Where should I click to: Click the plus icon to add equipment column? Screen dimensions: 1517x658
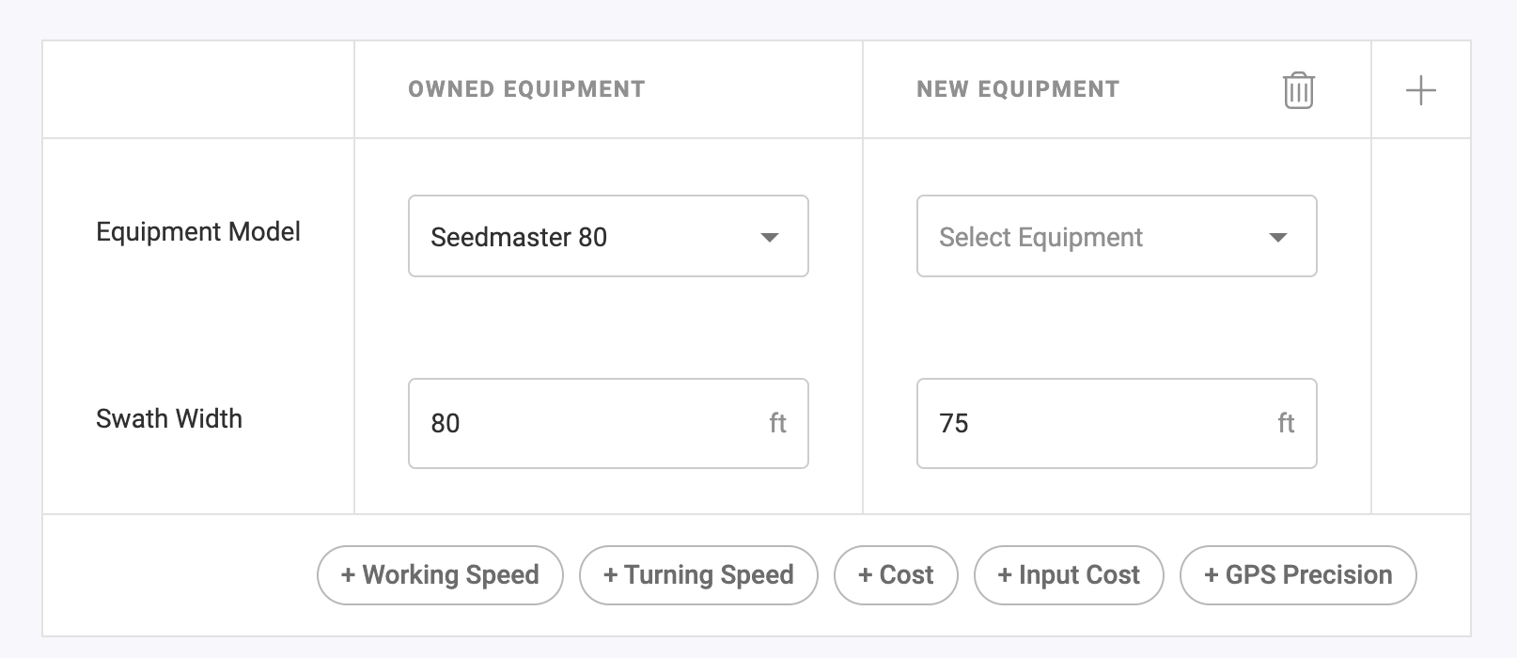point(1420,90)
